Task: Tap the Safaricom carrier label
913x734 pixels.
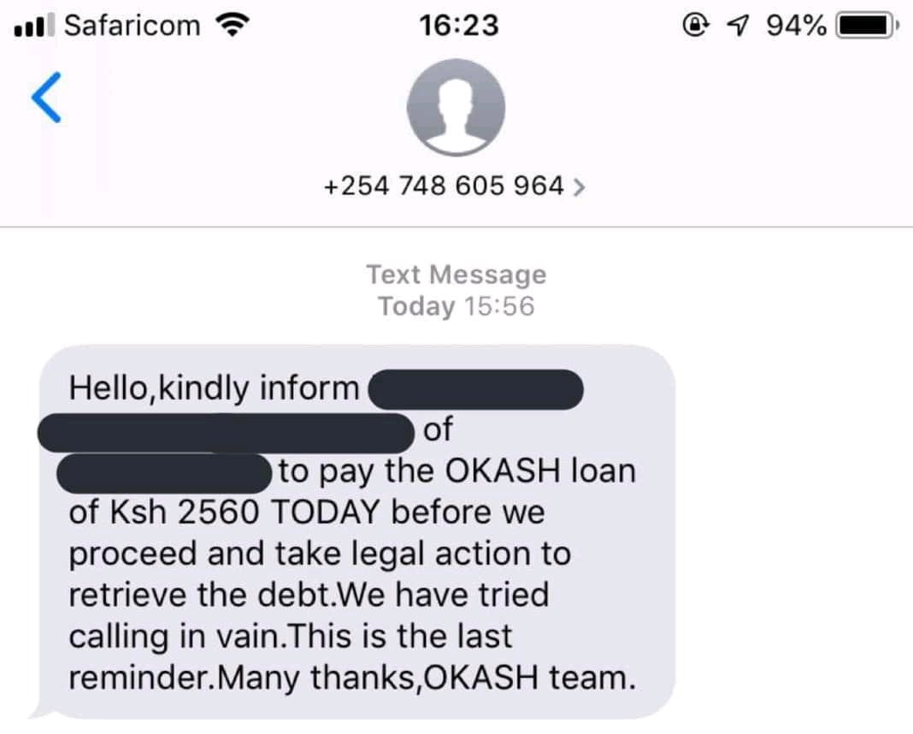Action: click(133, 26)
